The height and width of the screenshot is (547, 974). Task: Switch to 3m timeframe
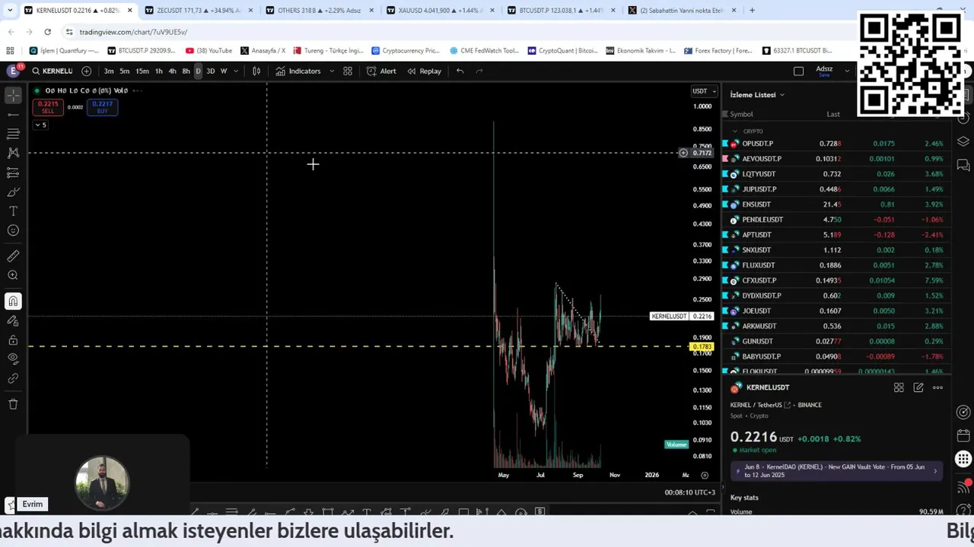(x=109, y=71)
